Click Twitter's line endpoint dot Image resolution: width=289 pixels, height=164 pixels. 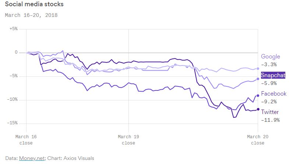pyautogui.click(x=258, y=109)
